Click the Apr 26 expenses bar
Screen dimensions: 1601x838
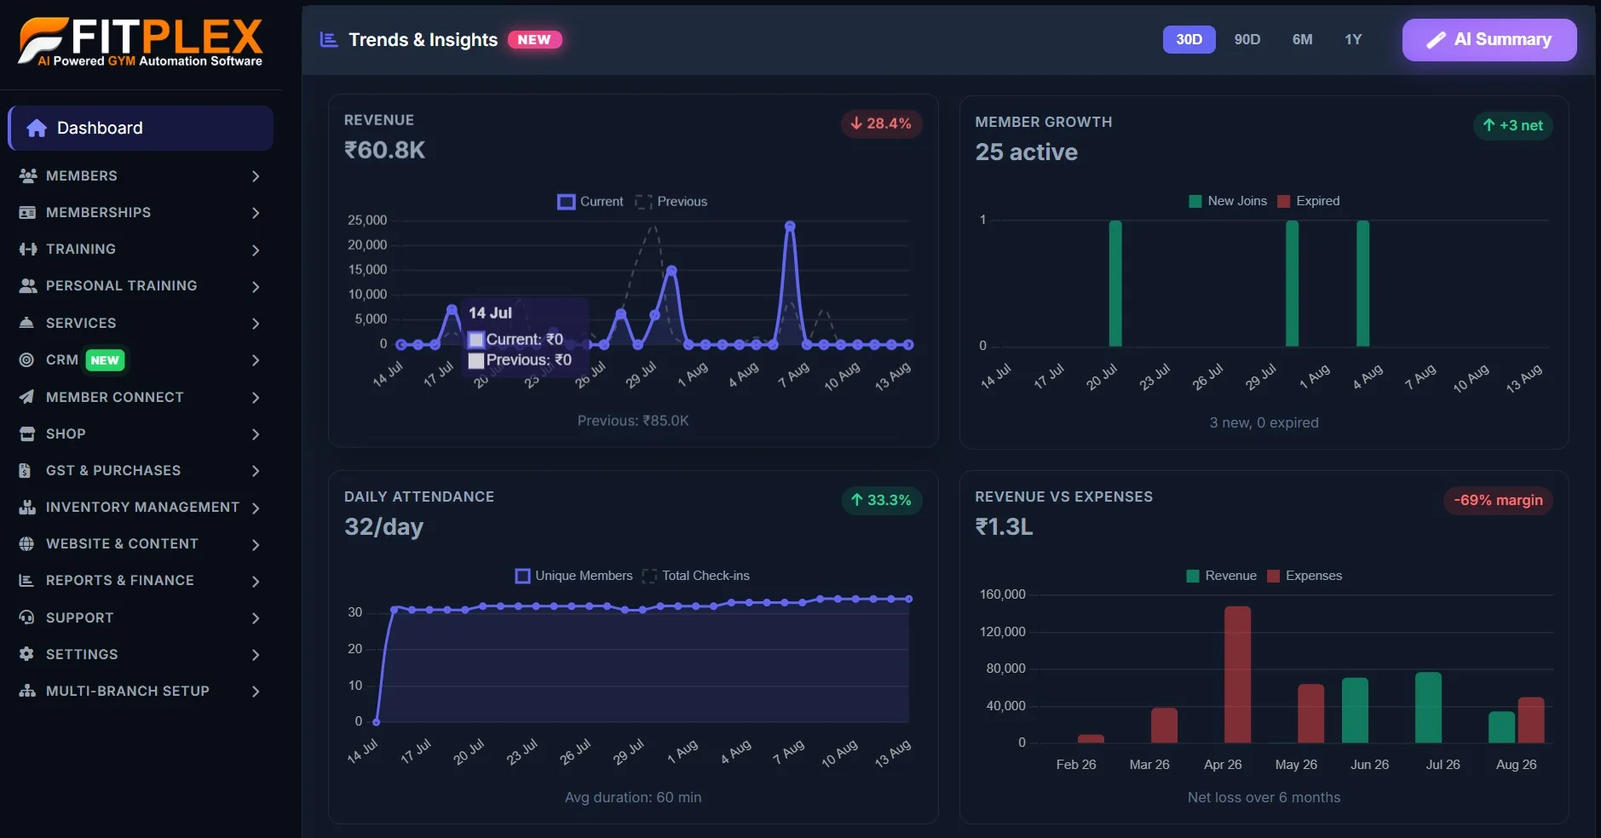1237,674
